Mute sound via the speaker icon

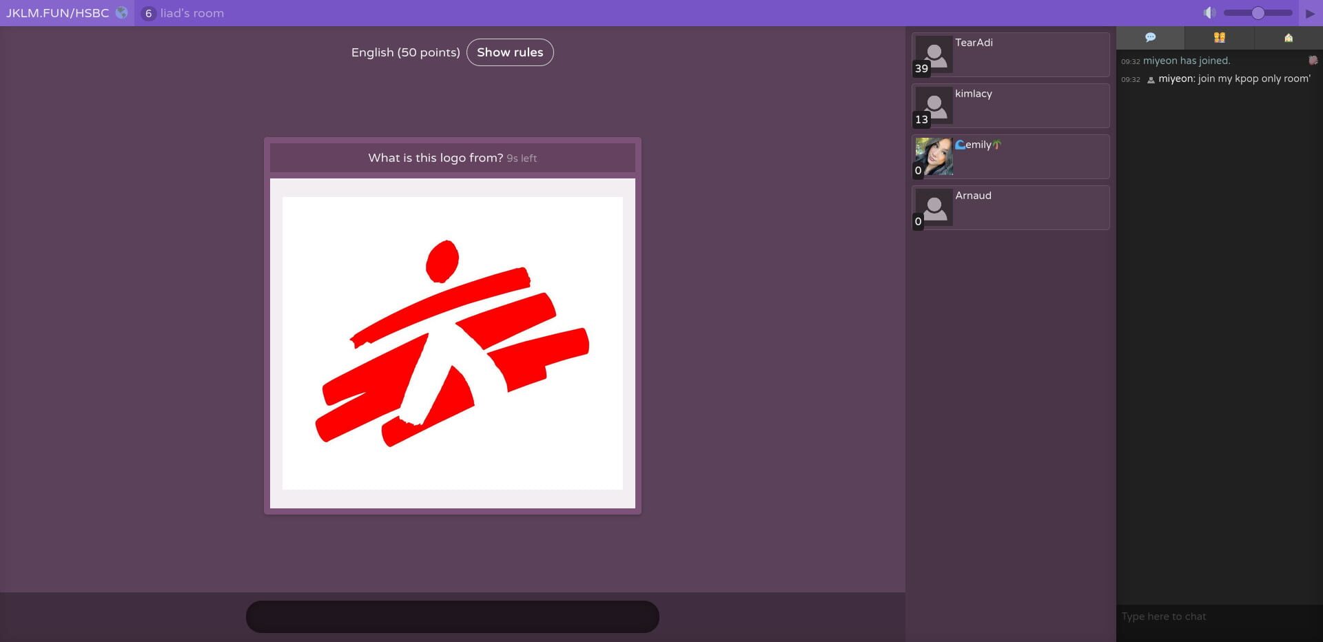[x=1209, y=13]
